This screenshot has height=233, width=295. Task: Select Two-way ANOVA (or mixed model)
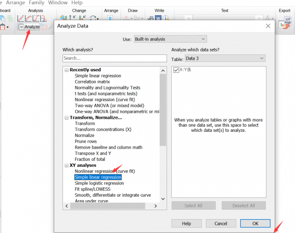coord(109,105)
